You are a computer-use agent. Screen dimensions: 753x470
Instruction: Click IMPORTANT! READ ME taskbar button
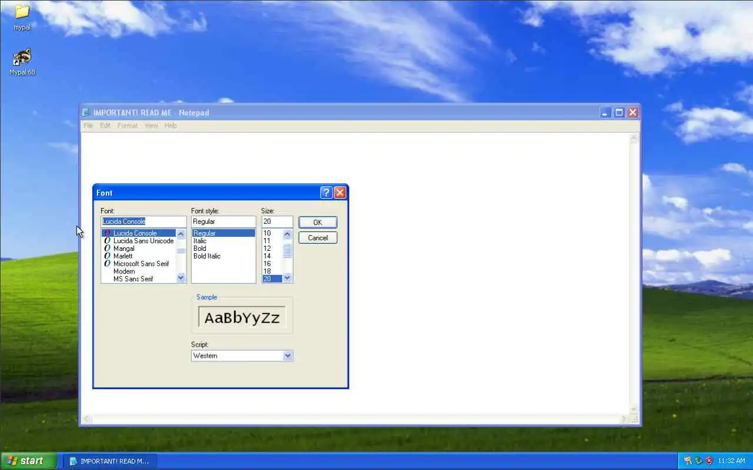(110, 461)
